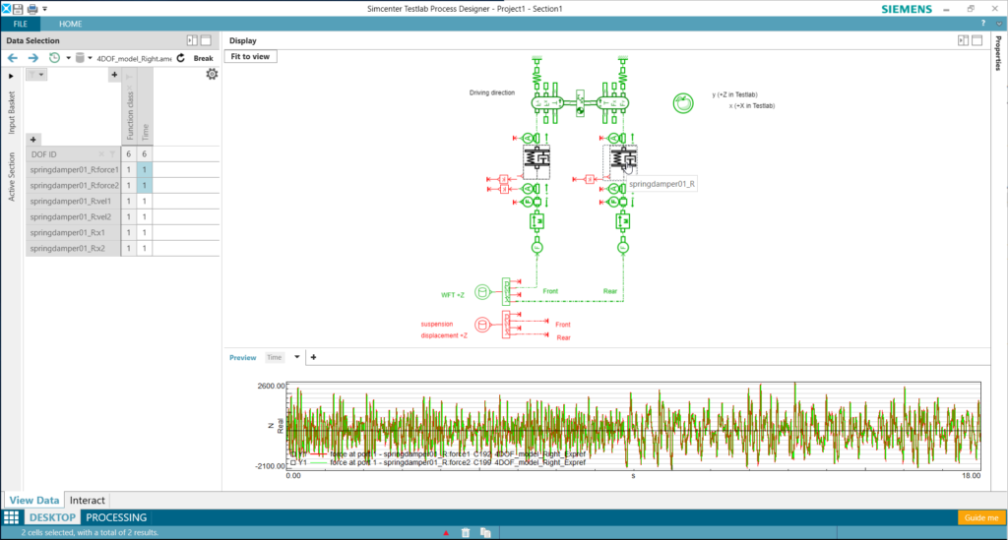Select the springdamper01_R:force1 row
The image size is (1008, 540).
coord(73,169)
